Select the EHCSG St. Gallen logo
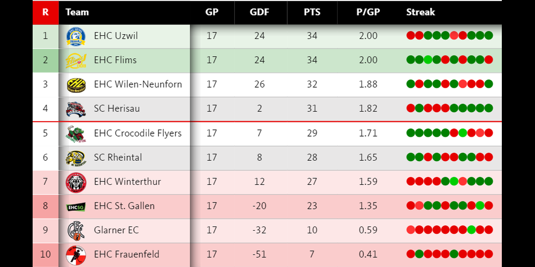This screenshot has width=535, height=267. [76, 206]
